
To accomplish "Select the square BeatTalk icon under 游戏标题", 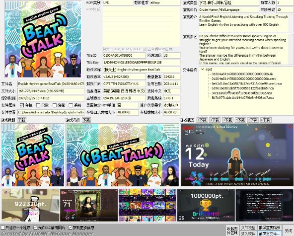I will [33, 155].
